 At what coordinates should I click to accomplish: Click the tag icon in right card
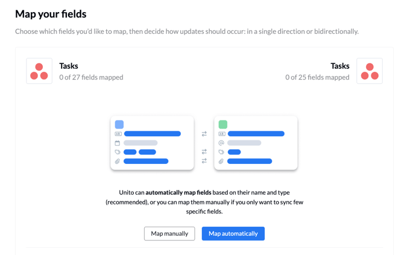[x=221, y=152]
